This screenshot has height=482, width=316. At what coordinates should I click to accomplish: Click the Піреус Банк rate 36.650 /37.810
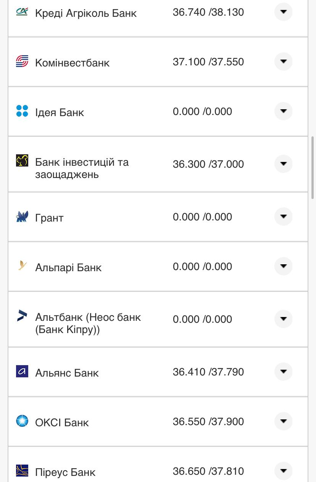point(208,471)
